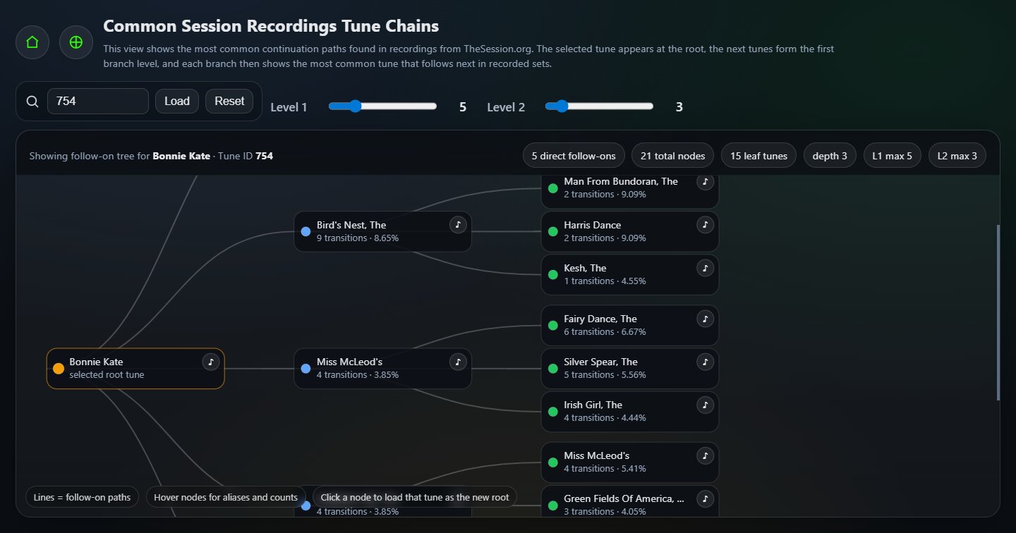The height and width of the screenshot is (533, 1016).
Task: Click the Reset button
Action: pos(229,101)
